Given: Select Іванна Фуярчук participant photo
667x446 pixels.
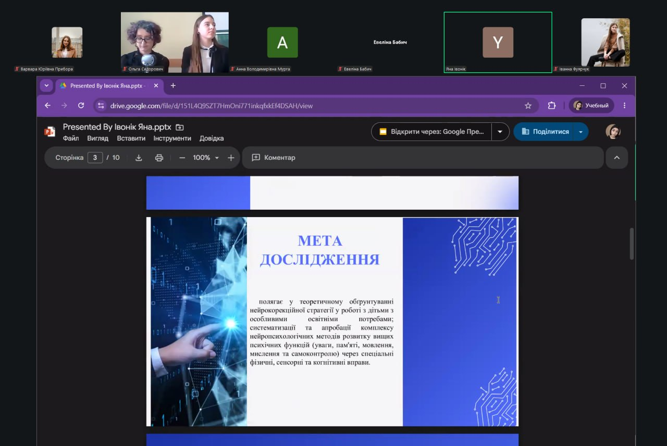Looking at the screenshot, I should click(606, 43).
